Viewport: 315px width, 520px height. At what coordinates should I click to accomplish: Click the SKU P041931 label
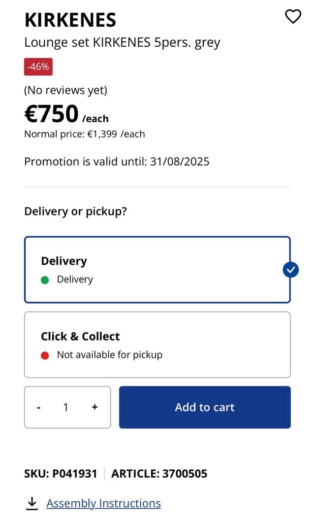61,474
